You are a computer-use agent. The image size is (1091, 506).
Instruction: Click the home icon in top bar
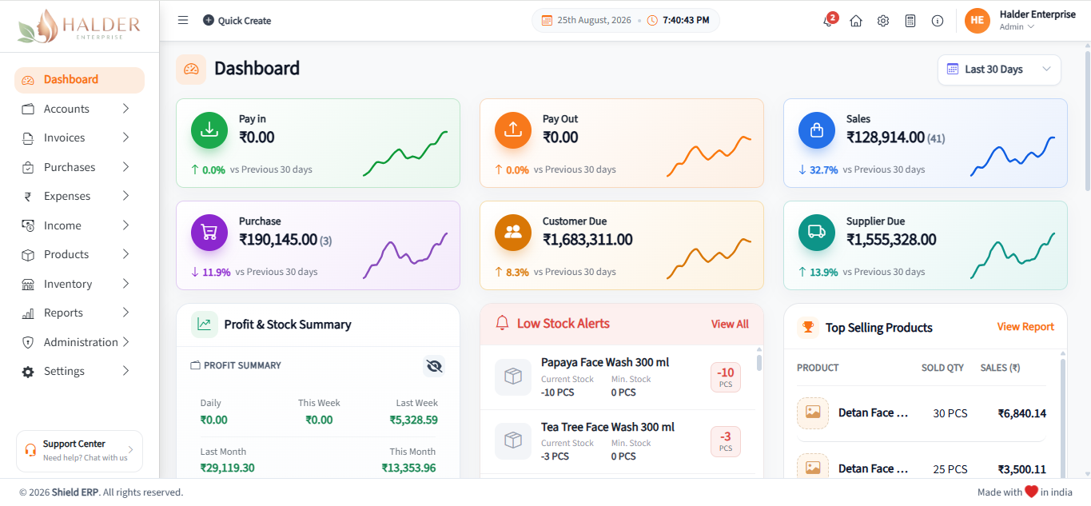pos(856,21)
